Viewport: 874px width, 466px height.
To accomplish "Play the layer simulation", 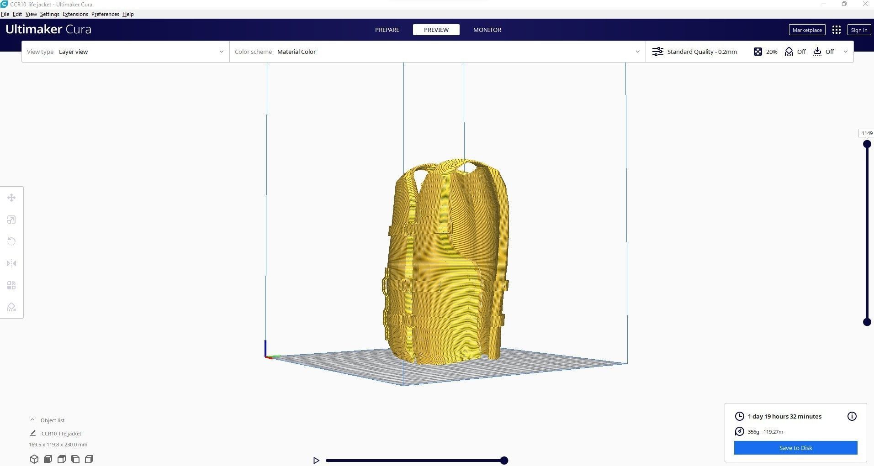I will (x=316, y=461).
